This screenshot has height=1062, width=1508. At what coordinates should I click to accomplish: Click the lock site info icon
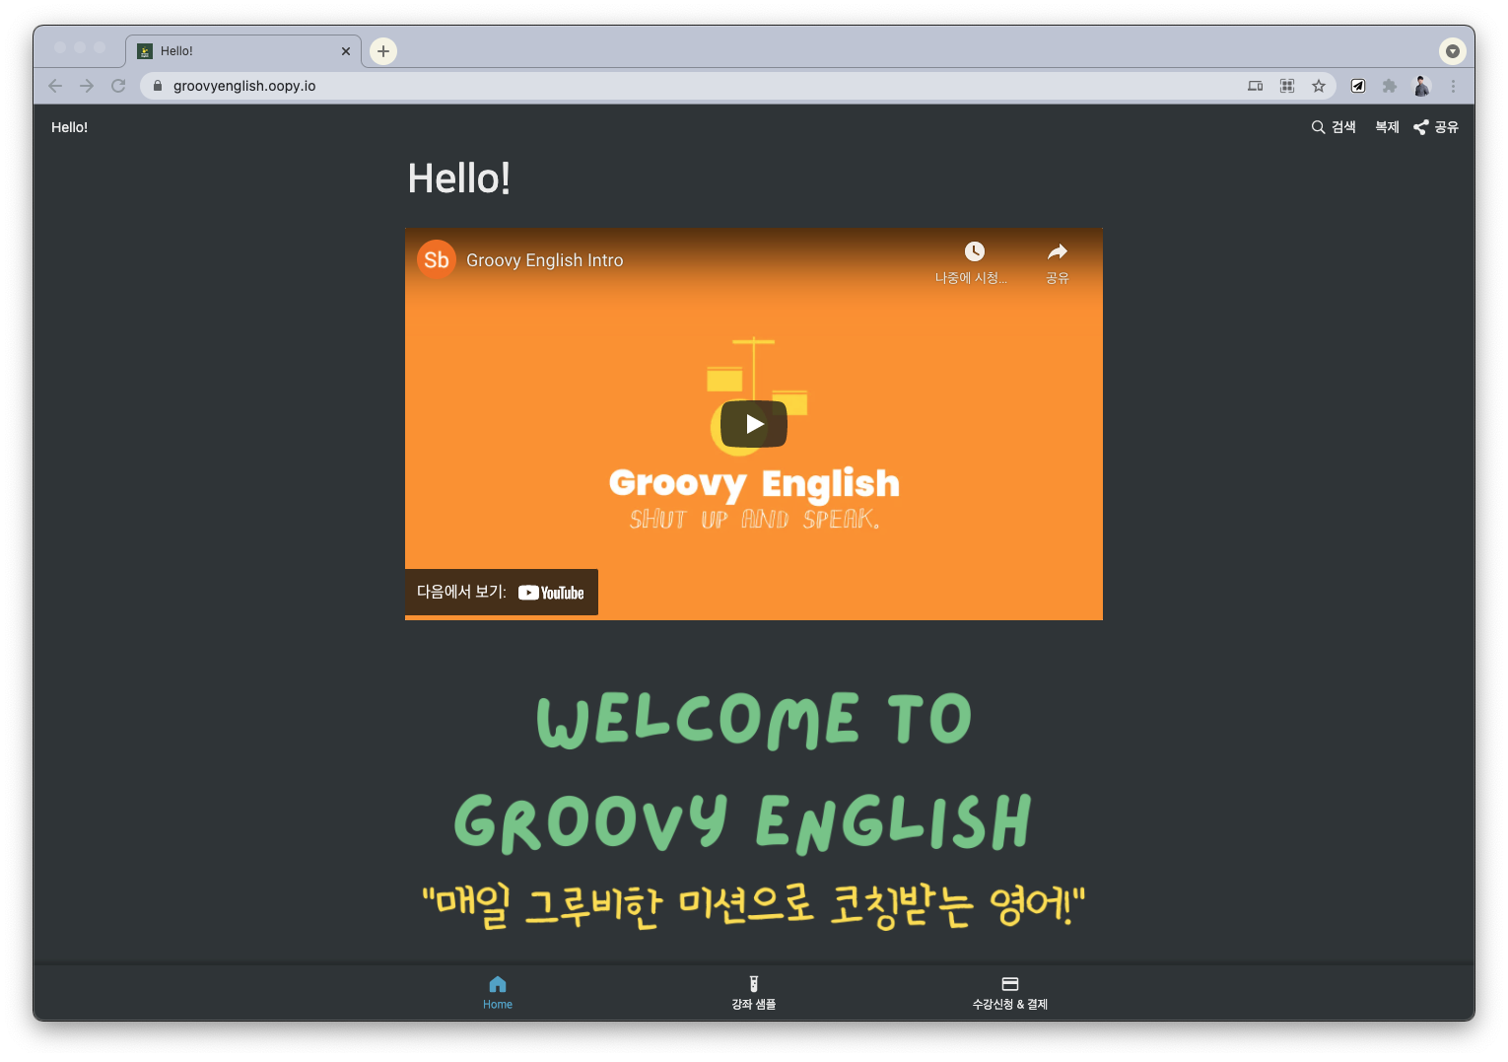coord(158,86)
